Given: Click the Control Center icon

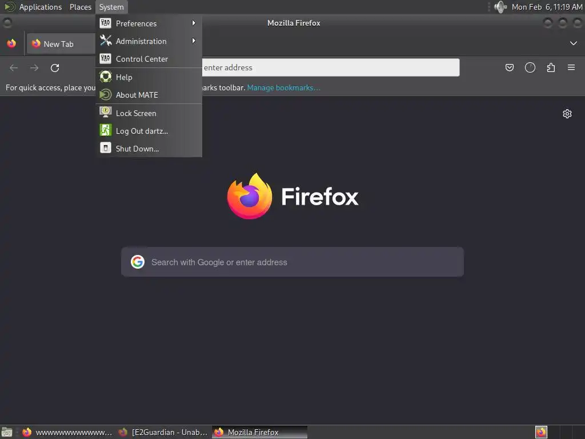Looking at the screenshot, I should point(105,59).
